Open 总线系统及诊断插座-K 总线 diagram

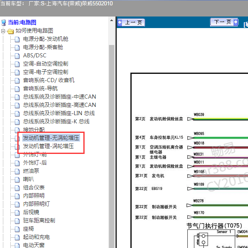point(56,121)
